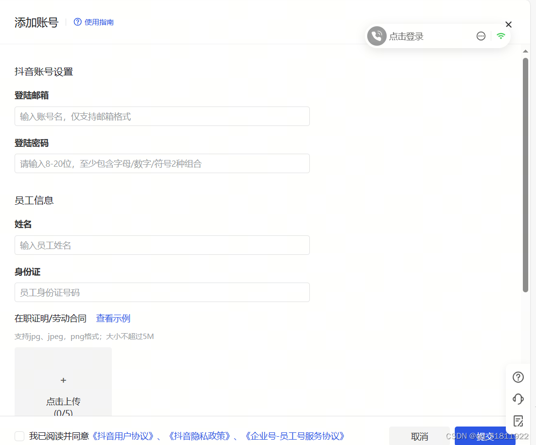Click the 身份证 ID number input field
Viewport: 536px width, 445px height.
tap(162, 292)
